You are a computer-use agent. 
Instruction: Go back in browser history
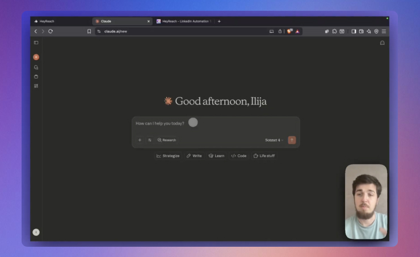pyautogui.click(x=36, y=31)
